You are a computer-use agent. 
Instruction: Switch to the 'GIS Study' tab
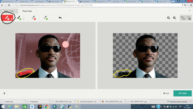coord(147,2)
